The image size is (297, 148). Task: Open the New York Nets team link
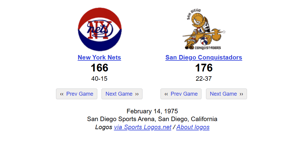point(99,57)
